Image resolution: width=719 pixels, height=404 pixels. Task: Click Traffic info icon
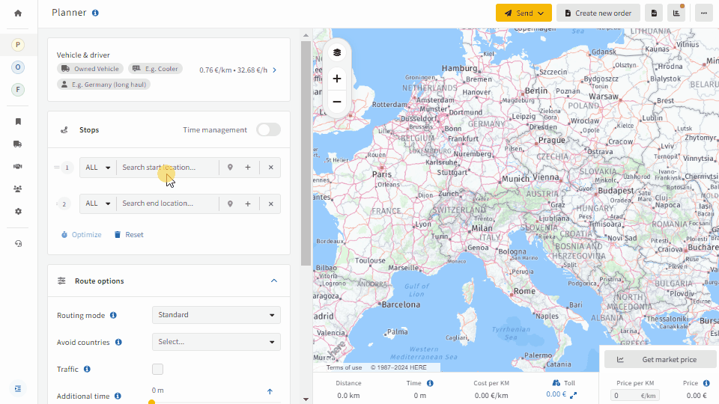pos(87,369)
